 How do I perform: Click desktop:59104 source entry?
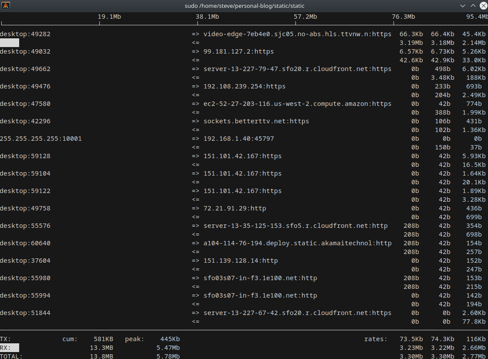click(25, 173)
